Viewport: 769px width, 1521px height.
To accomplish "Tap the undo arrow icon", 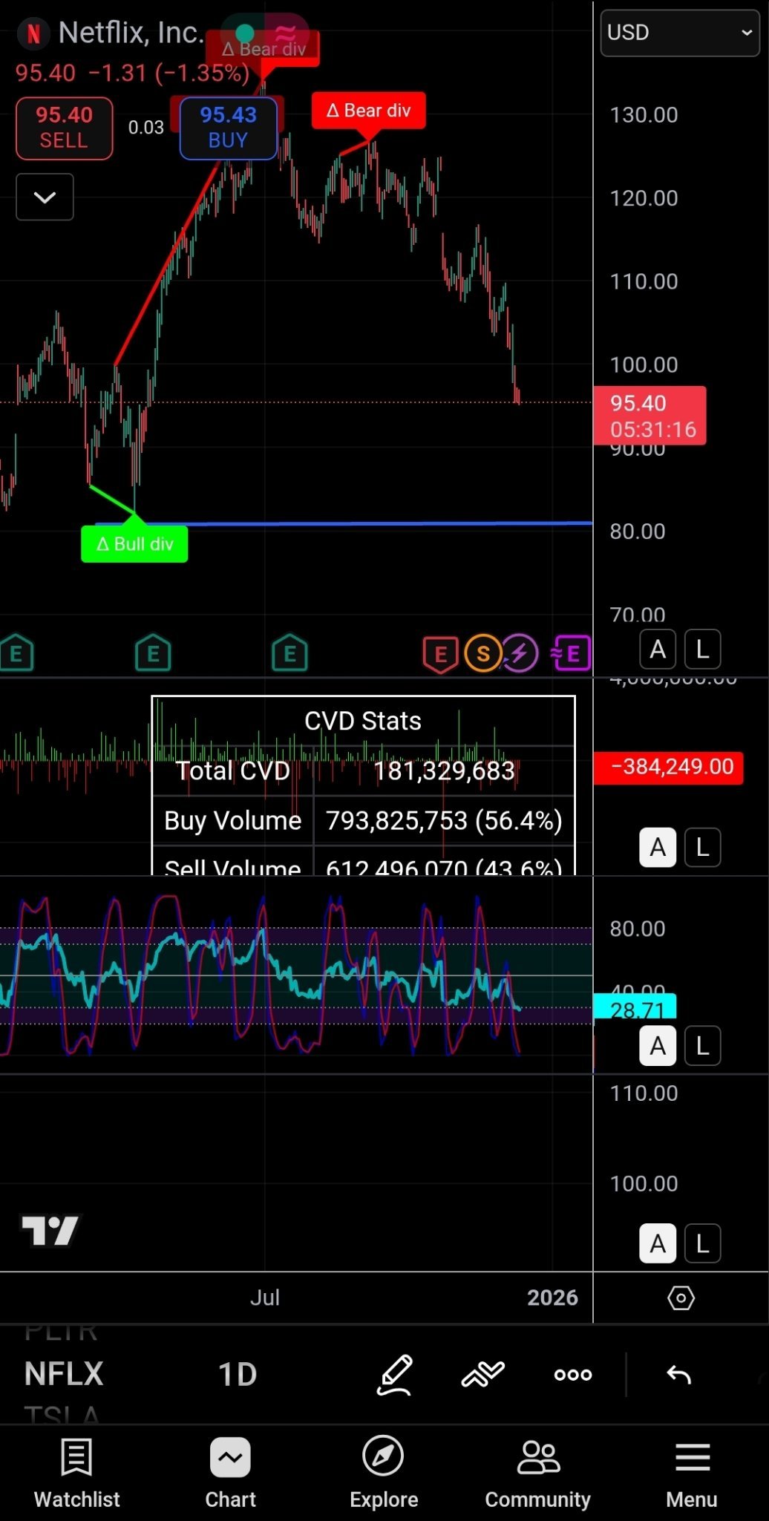I will pyautogui.click(x=679, y=1375).
